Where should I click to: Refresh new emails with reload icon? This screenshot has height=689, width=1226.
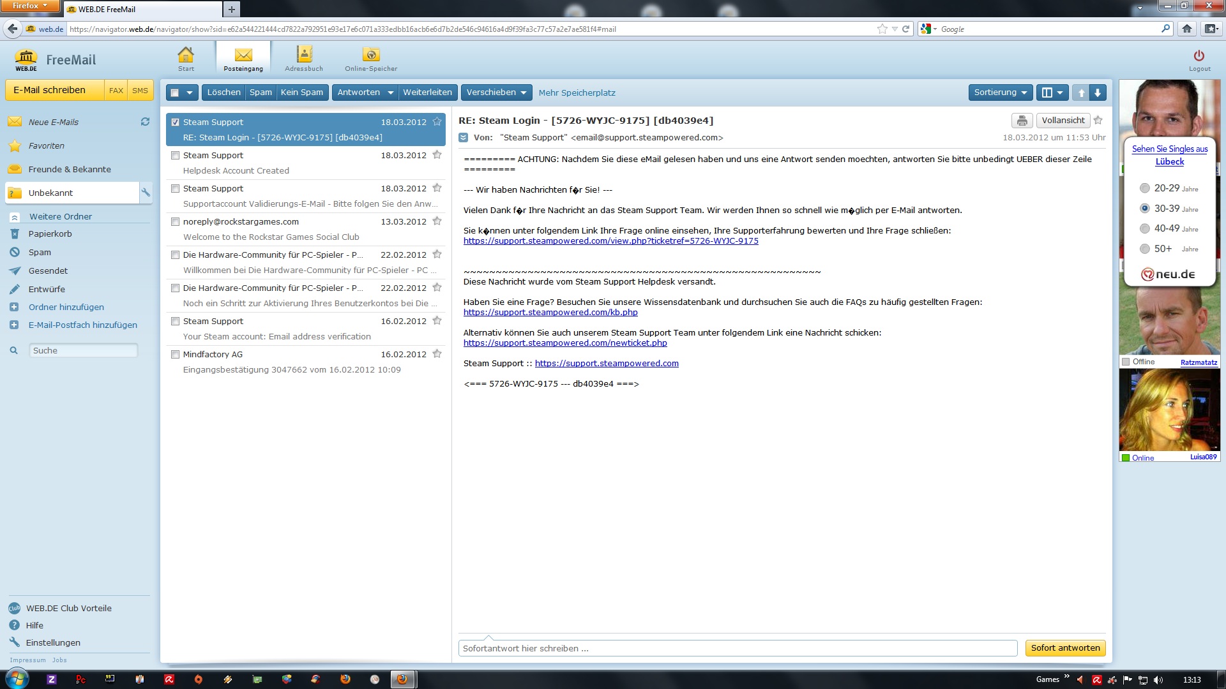145,121
